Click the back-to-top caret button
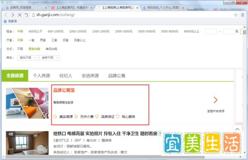Image resolution: width=248 pixels, height=160 pixels. (x=237, y=129)
